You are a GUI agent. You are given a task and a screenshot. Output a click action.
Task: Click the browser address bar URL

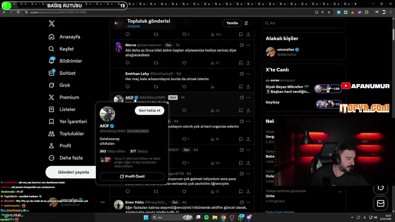tap(58, 12)
